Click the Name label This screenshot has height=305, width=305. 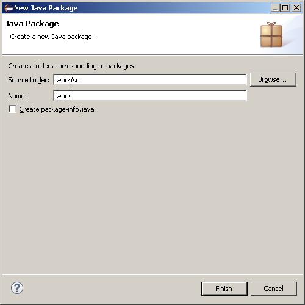18,96
